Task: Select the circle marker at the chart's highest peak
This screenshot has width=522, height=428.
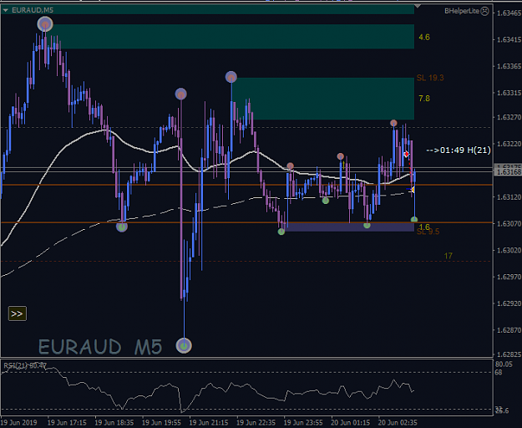Action: click(x=45, y=24)
